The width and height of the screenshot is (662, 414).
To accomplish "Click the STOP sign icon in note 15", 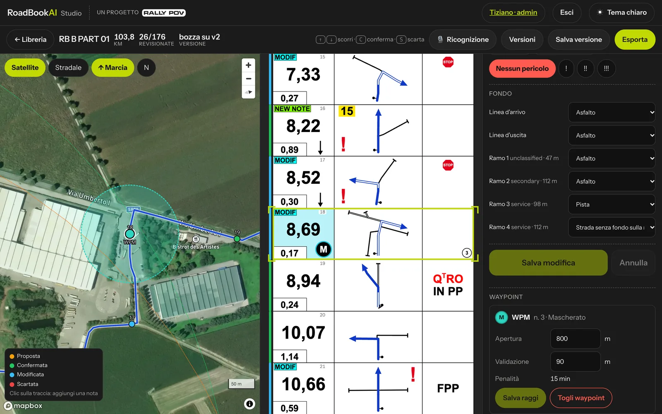I will pos(448,62).
